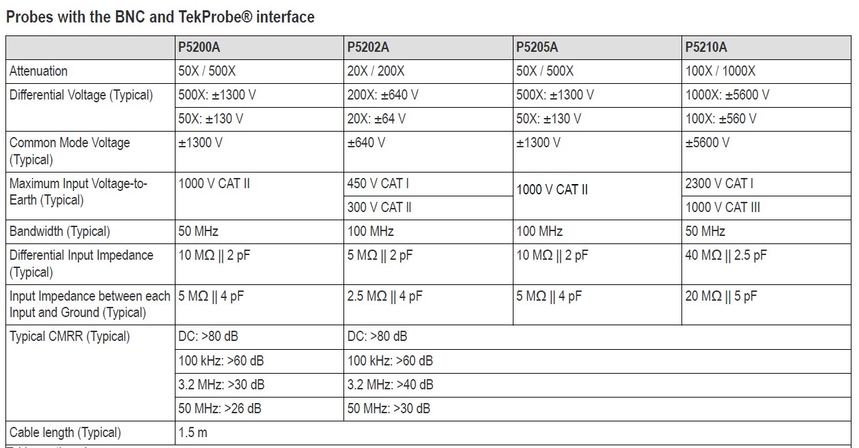Select the Bandwidth (Typical) row label
859x448 pixels.
click(60, 231)
